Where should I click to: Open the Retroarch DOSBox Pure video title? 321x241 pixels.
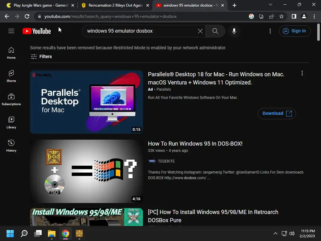coord(213,216)
